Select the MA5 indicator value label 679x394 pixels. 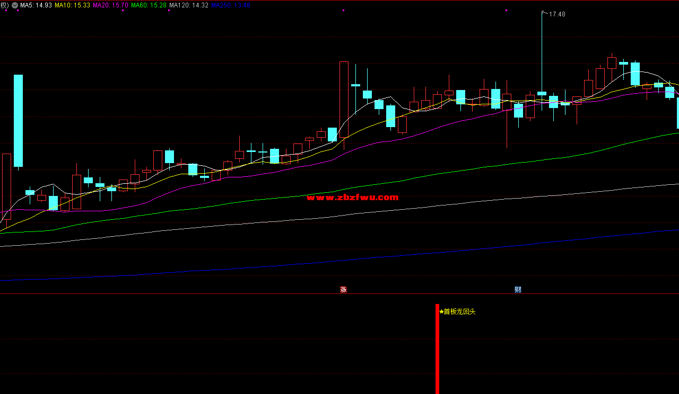click(36, 5)
